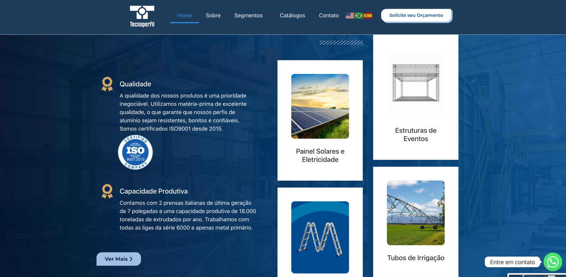566x277 pixels.
Task: Click the Tubos de Irrigação title
Action: [x=416, y=258]
